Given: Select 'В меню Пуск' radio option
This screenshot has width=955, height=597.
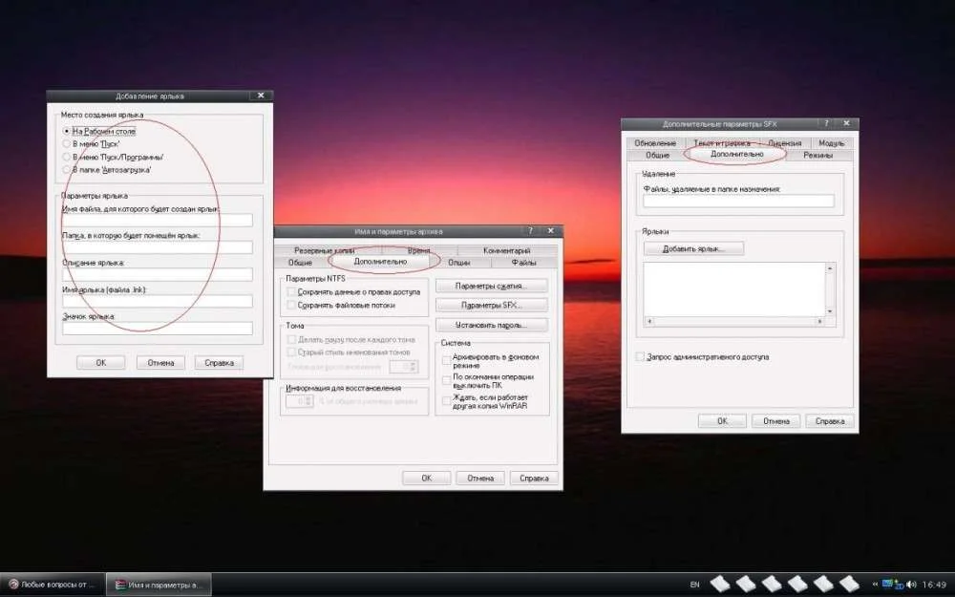Looking at the screenshot, I should (x=66, y=143).
